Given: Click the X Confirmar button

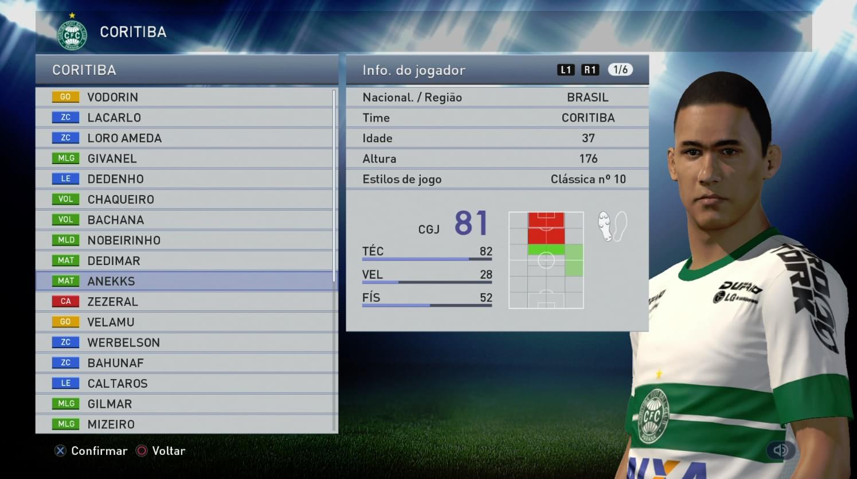Looking at the screenshot, I should click(x=91, y=451).
